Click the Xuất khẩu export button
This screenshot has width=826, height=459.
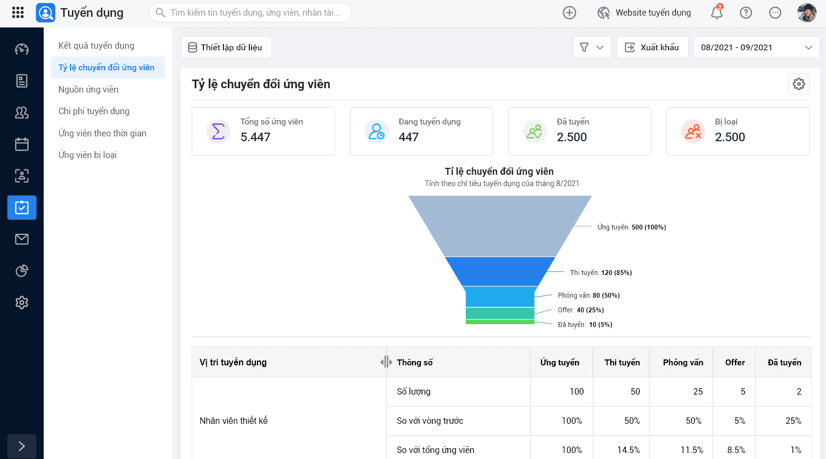point(652,48)
